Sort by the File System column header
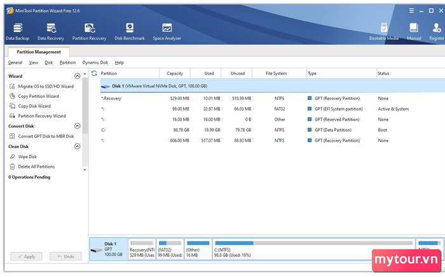Screen dimensions: 445x277 (x=279, y=74)
